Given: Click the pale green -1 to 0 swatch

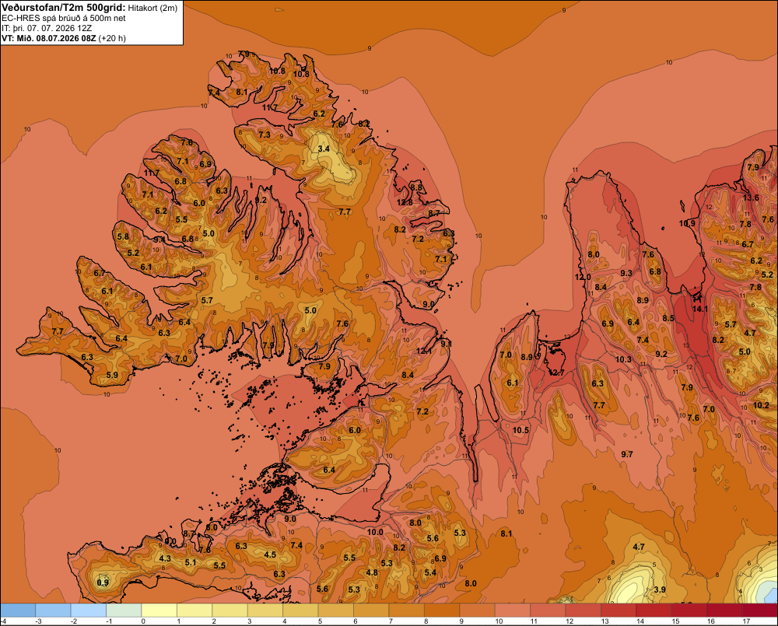Looking at the screenshot, I should (x=124, y=610).
